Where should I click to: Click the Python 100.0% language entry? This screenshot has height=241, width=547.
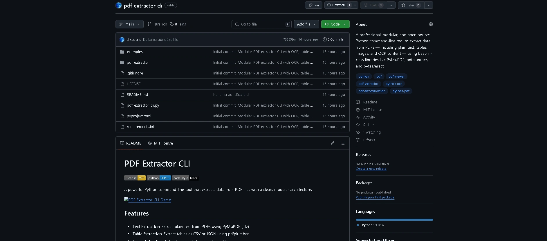[x=370, y=225]
